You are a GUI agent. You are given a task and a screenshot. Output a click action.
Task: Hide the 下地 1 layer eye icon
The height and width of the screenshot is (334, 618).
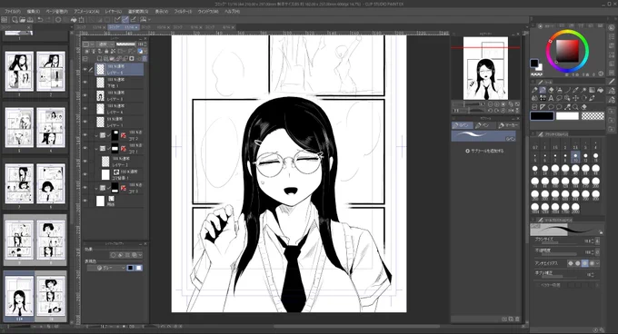(x=85, y=83)
